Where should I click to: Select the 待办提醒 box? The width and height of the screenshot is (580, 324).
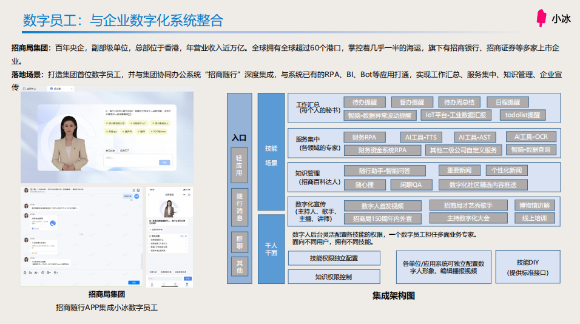coord(365,102)
